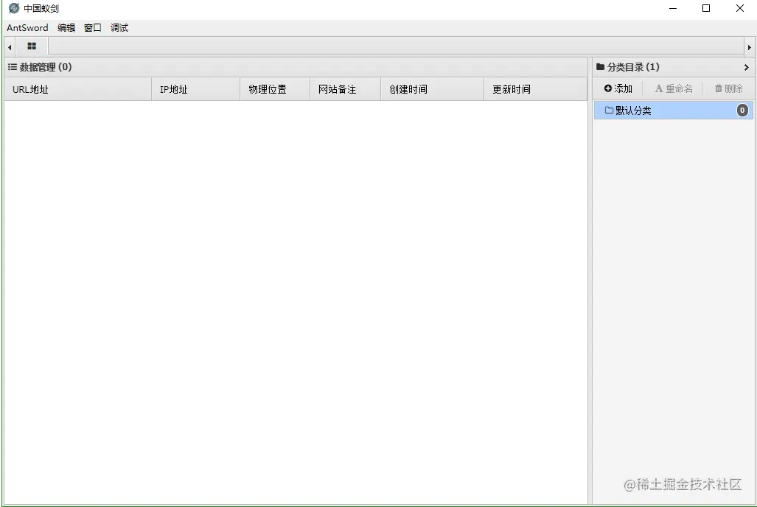Collapse the 分类目录 panel chevron
Viewport: 757px width, 507px height.
pyautogui.click(x=747, y=68)
